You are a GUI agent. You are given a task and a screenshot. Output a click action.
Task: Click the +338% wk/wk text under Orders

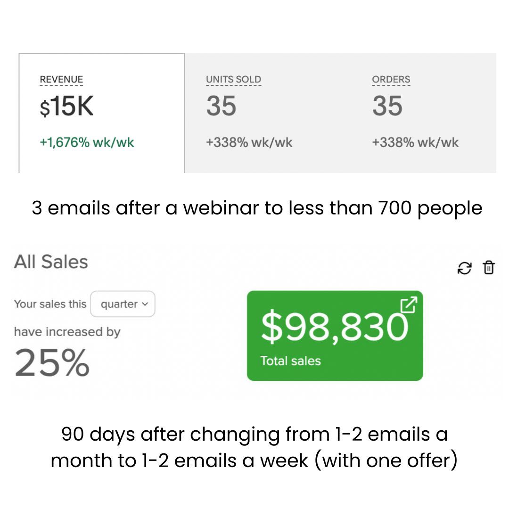click(415, 142)
